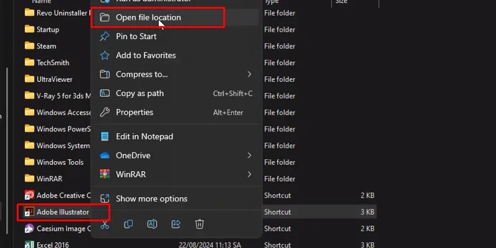Click File folder type in Steam row
The width and height of the screenshot is (496, 248).
point(280,46)
